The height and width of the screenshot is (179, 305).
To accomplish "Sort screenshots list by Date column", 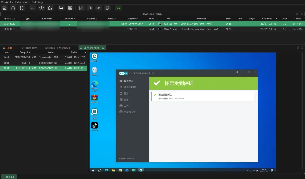I will (x=74, y=53).
